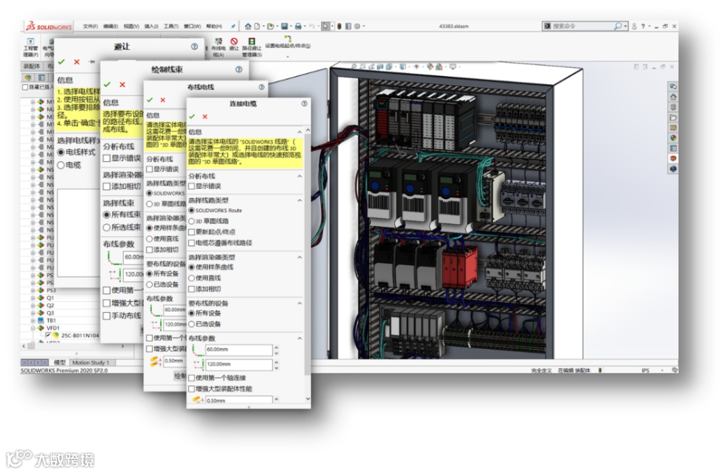
Task: Click the Open file icon
Action: pos(271,26)
